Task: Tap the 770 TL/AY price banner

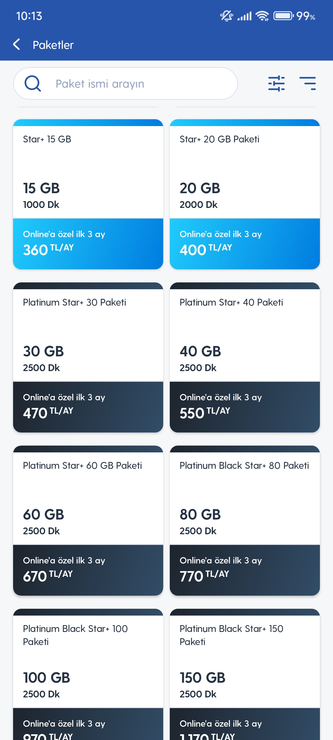Action: point(245,570)
